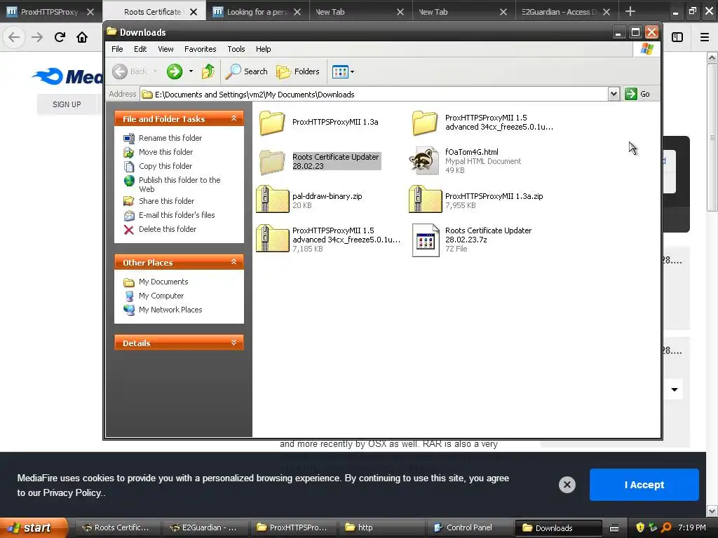
Task: Click the on-screen keyboard taskbar icon
Action: click(x=614, y=528)
